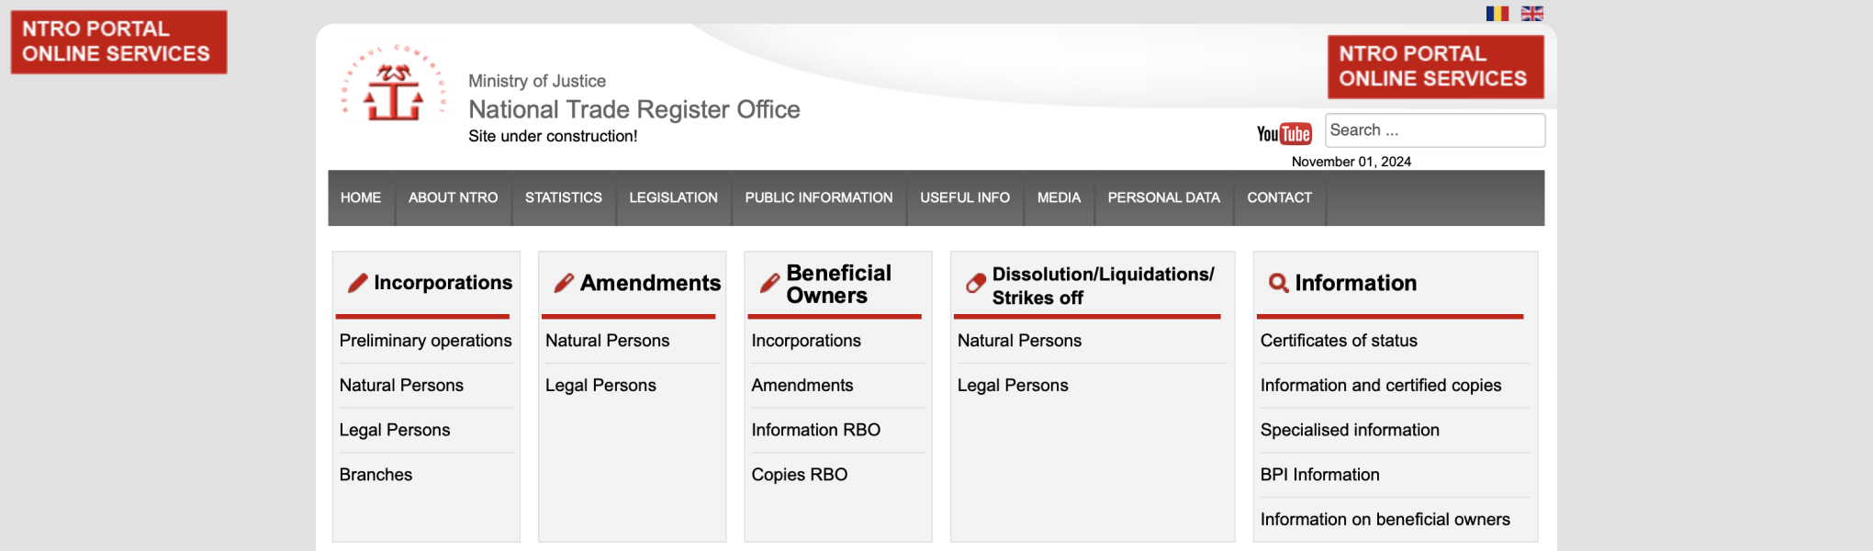Image resolution: width=1873 pixels, height=551 pixels.
Task: Select Certificates of status link
Action: point(1339,341)
